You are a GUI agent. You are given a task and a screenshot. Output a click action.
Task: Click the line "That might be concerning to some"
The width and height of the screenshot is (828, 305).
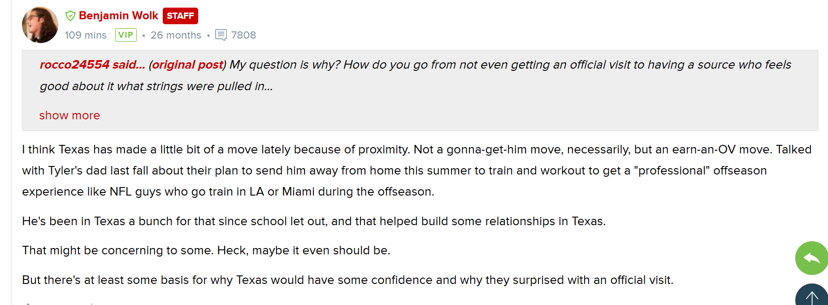206,250
